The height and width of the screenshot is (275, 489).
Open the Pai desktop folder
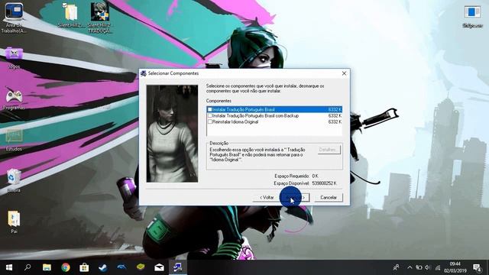coord(14,222)
